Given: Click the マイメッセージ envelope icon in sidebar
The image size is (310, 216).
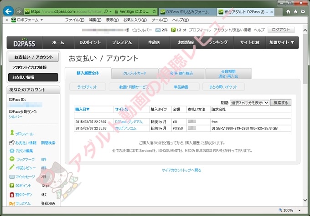Looking at the screenshot, I should click(x=12, y=177).
